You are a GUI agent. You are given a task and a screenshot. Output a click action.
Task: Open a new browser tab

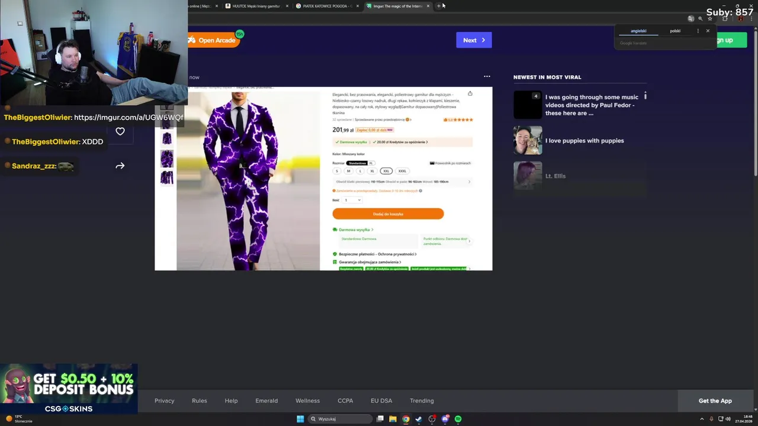click(x=439, y=6)
